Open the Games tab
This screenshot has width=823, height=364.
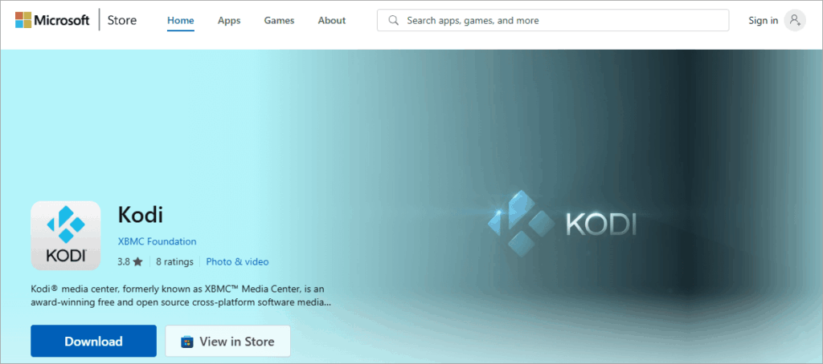pos(279,20)
